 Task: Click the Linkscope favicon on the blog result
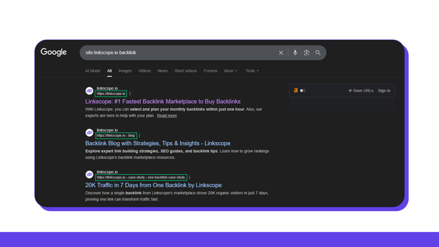[89, 132]
